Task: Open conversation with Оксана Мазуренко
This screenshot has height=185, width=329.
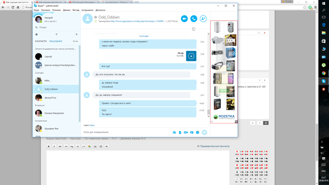Action: [56, 113]
